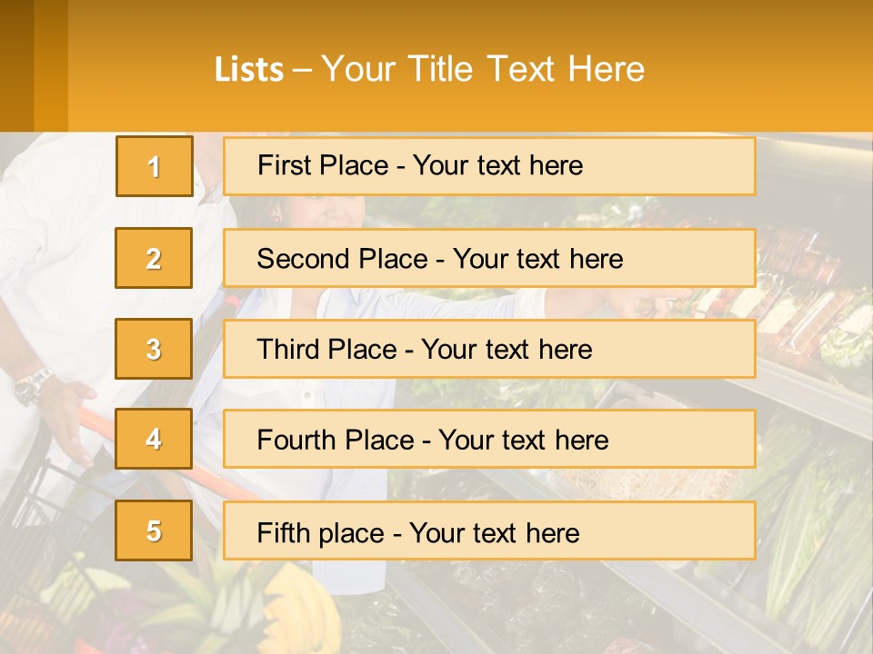
Task: Click the bold word Lists in title
Action: 249,70
